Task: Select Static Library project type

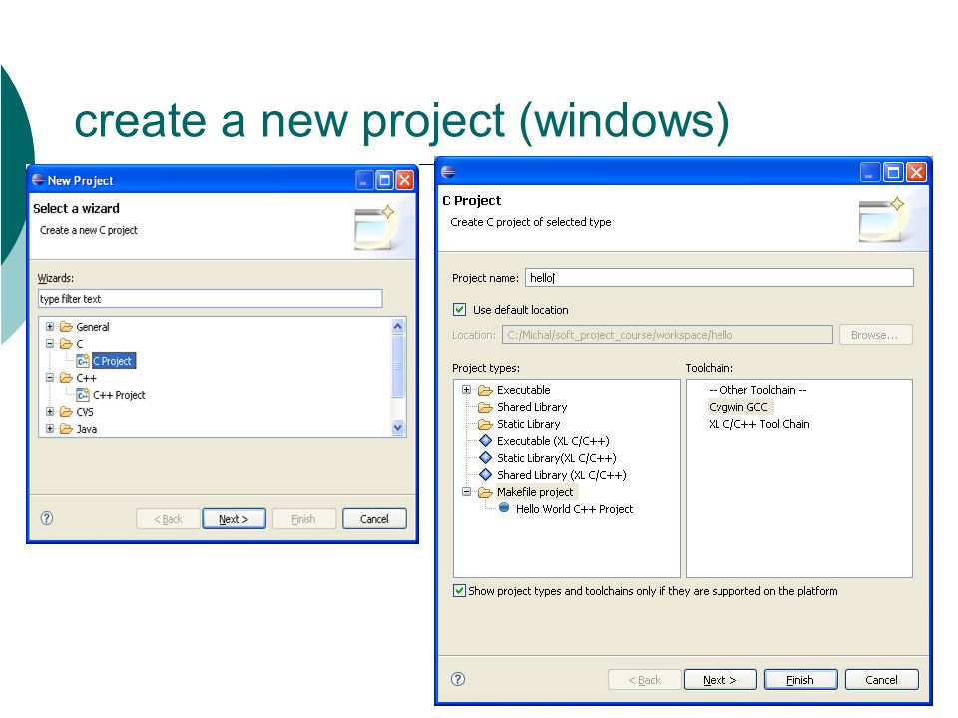Action: click(x=529, y=424)
